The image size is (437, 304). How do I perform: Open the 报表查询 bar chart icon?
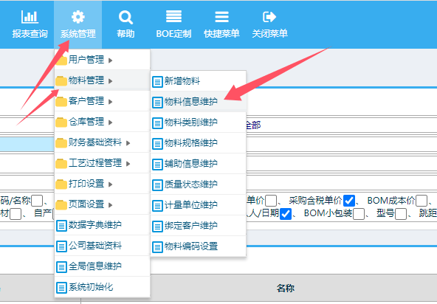pyautogui.click(x=30, y=17)
